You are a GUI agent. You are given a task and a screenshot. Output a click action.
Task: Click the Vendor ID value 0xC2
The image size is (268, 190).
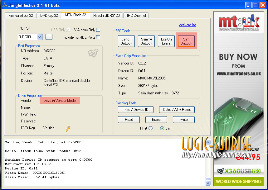tap(142, 63)
